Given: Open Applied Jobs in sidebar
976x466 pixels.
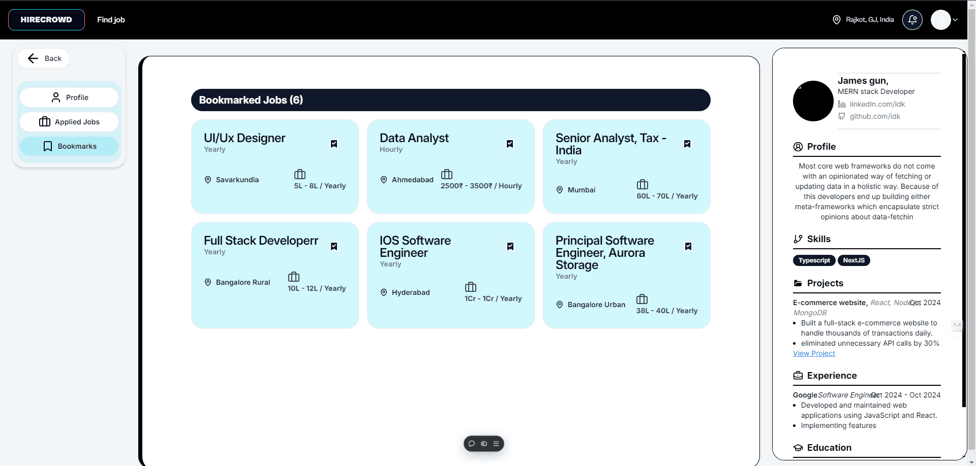Looking at the screenshot, I should 69,122.
